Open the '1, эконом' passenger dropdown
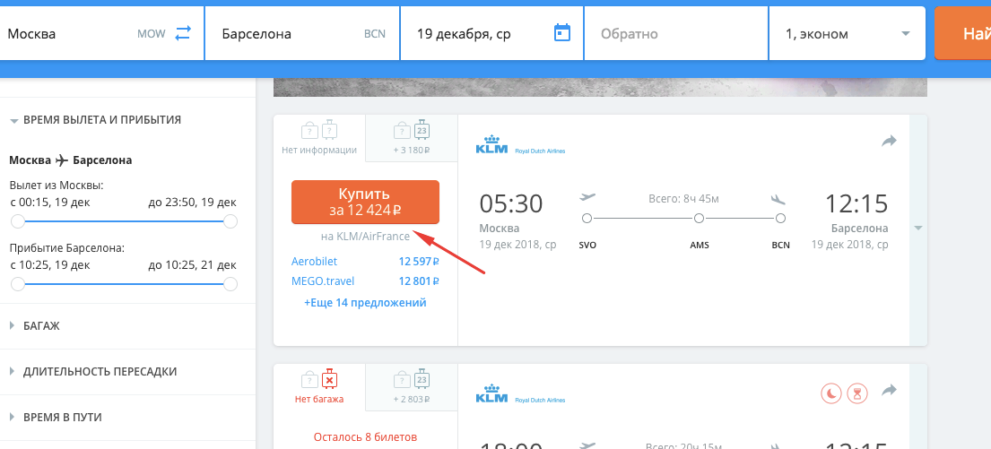Screen dimensions: 991x449 click(x=848, y=34)
